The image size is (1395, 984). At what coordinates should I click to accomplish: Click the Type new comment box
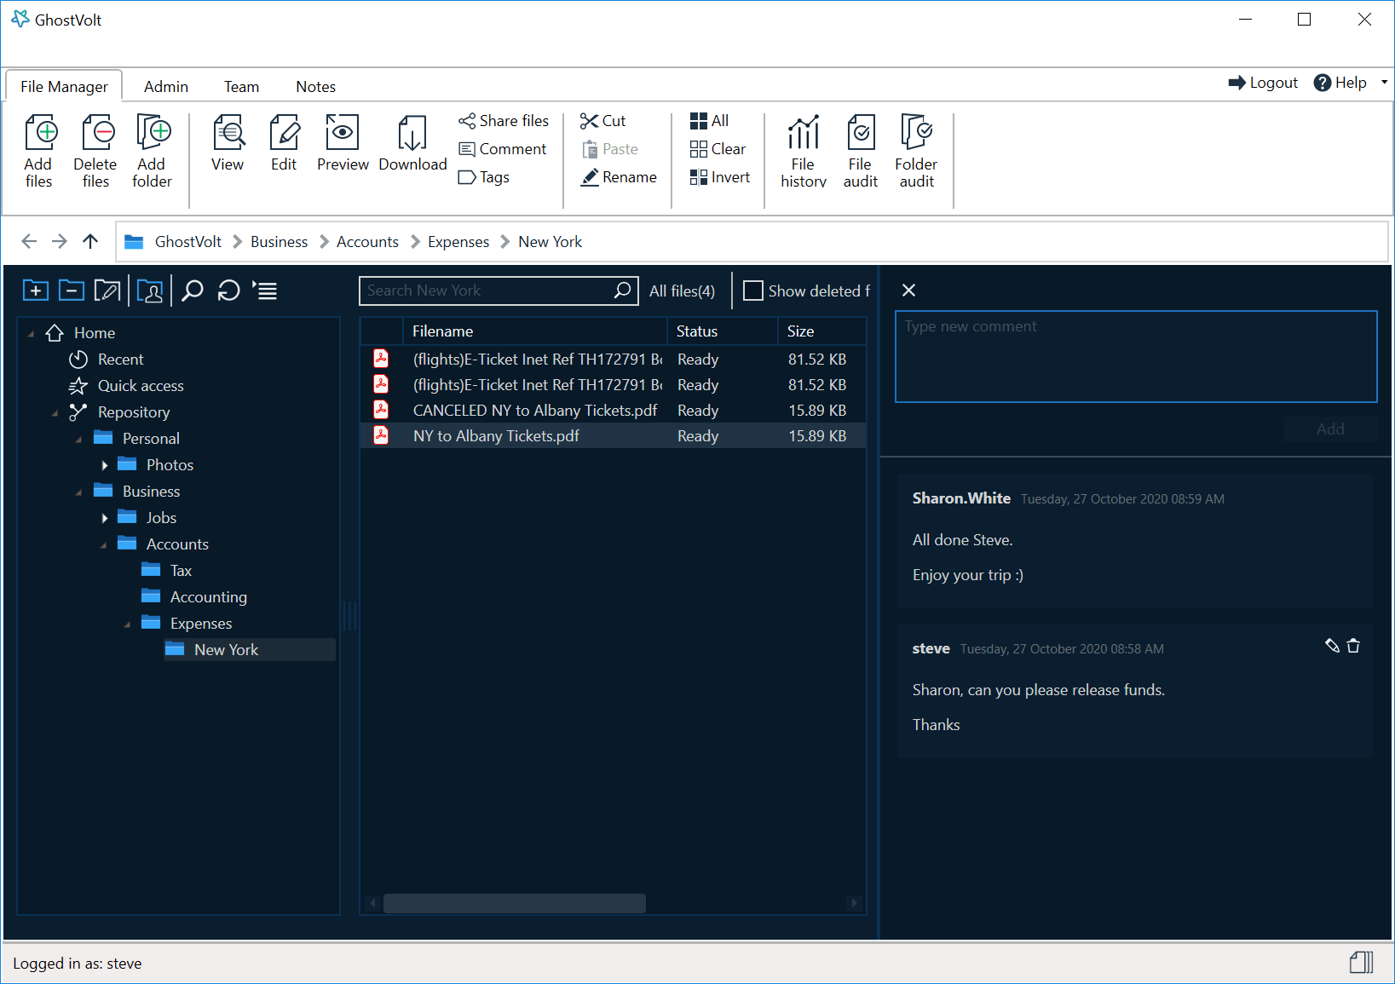(x=1136, y=356)
